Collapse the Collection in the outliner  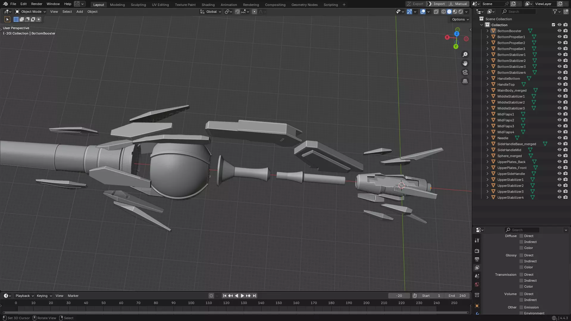[482, 25]
